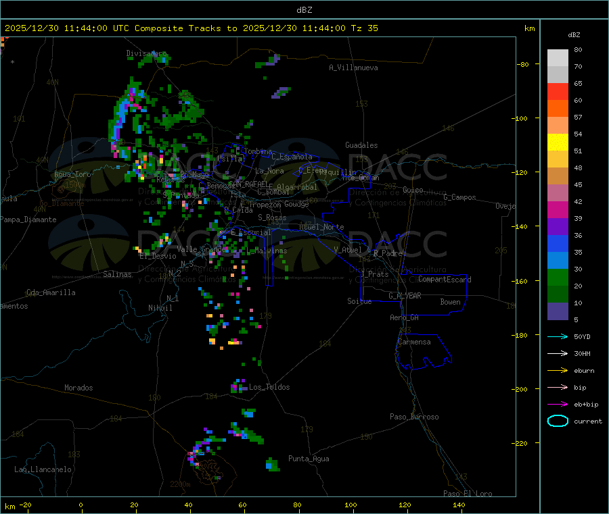The width and height of the screenshot is (609, 514).
Task: Click the Divisadero map label
Action: (146, 53)
